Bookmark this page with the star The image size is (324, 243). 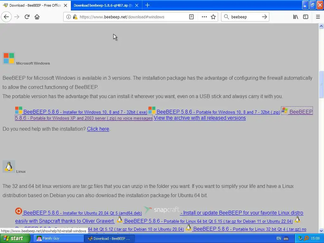213,17
